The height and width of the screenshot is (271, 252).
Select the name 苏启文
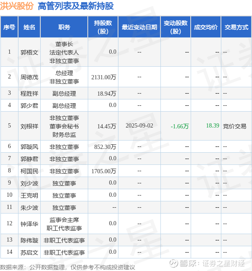[x=29, y=253]
